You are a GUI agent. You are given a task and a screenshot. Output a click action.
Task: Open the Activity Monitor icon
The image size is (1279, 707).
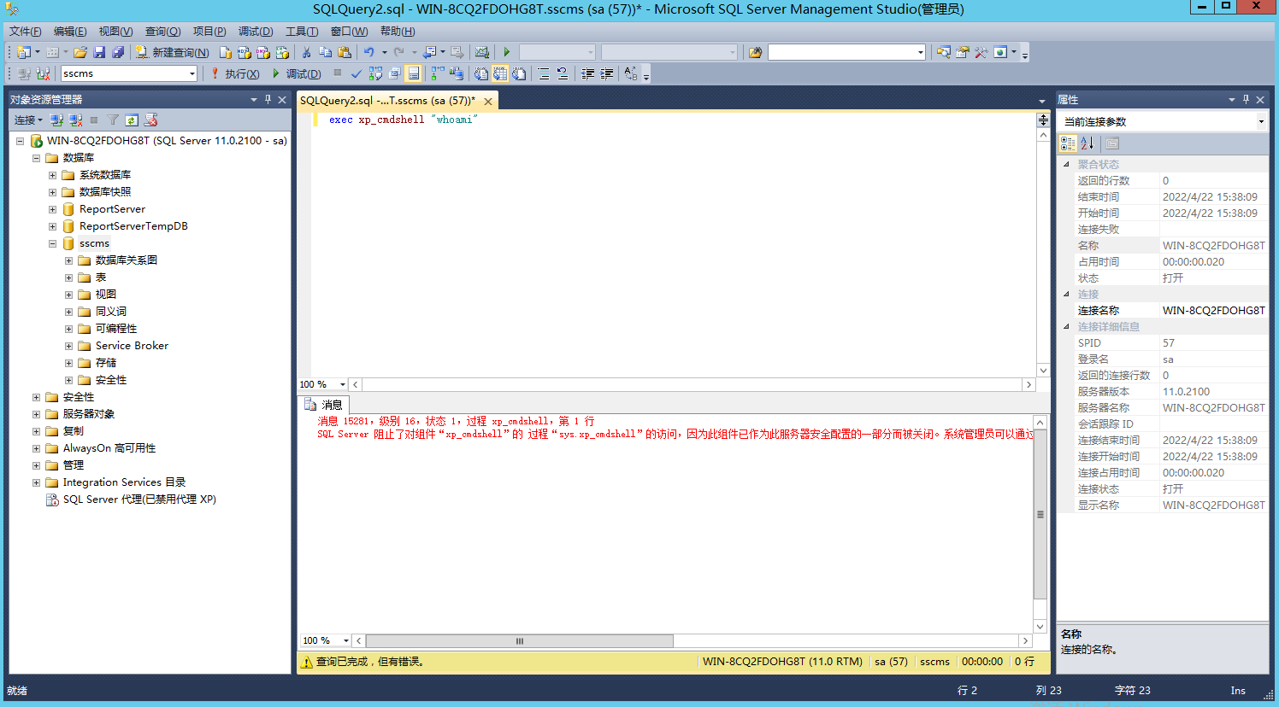pyautogui.click(x=481, y=52)
